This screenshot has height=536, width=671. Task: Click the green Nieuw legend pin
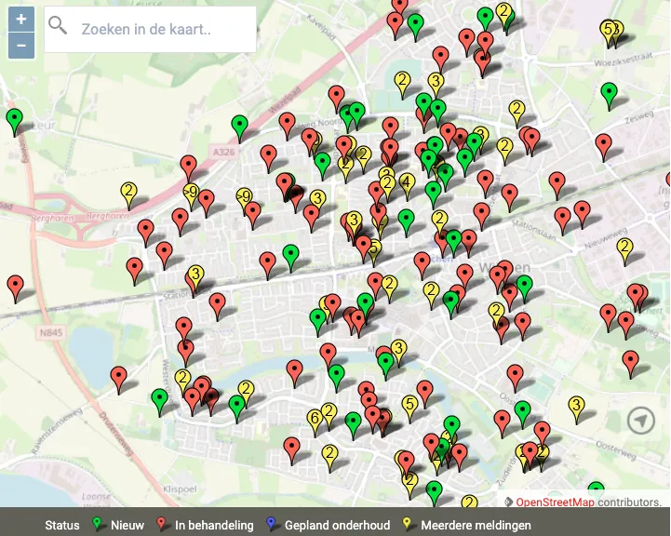click(98, 525)
